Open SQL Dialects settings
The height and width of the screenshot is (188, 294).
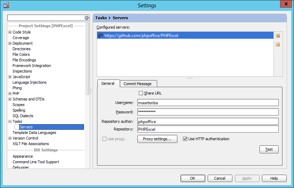(x=23, y=116)
